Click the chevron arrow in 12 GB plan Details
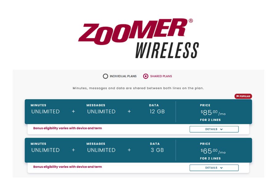 pos(222,129)
